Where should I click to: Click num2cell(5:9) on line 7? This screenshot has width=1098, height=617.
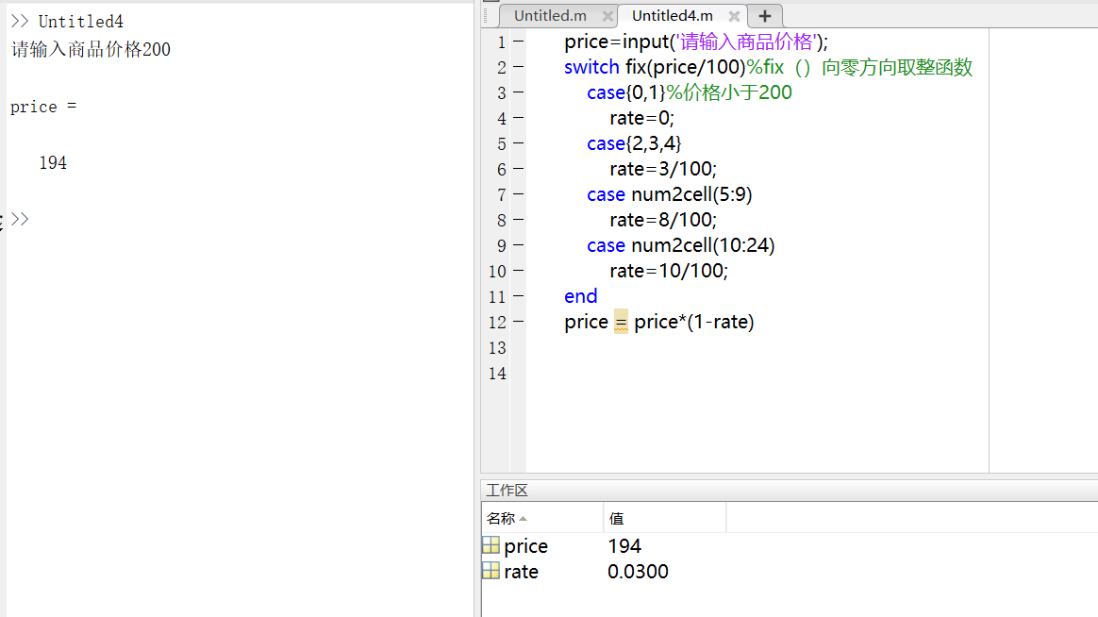(691, 194)
